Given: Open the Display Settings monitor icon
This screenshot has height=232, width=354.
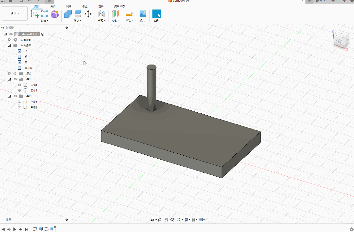Looking at the screenshot, I should pyautogui.click(x=186, y=220).
